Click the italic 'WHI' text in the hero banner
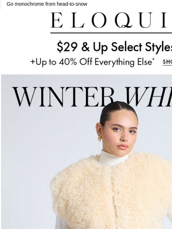The height and width of the screenshot is (229, 172). [x=149, y=97]
